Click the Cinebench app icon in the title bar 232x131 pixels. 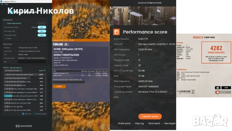[1, 1]
